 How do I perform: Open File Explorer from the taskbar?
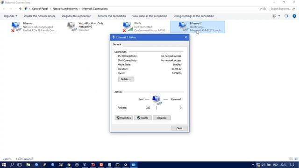tap(28, 165)
